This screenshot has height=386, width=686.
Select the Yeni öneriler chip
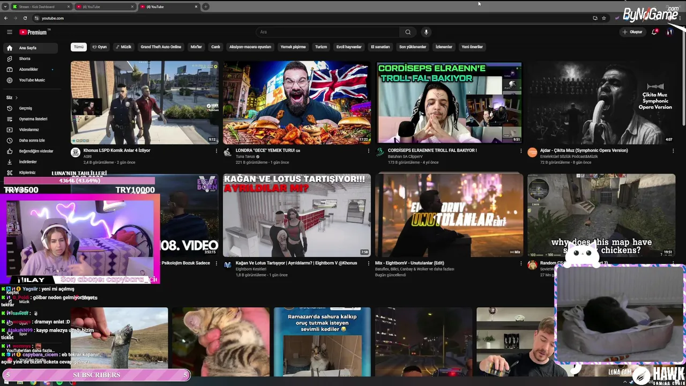(472, 47)
